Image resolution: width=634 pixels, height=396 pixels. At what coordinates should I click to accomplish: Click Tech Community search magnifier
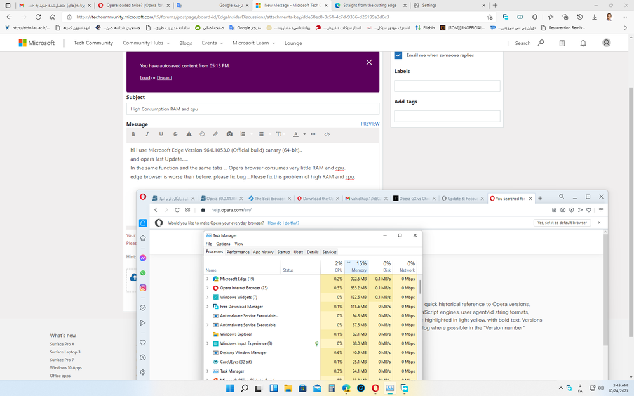click(x=541, y=43)
